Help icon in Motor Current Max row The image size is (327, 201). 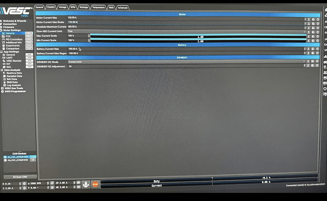click(318, 19)
